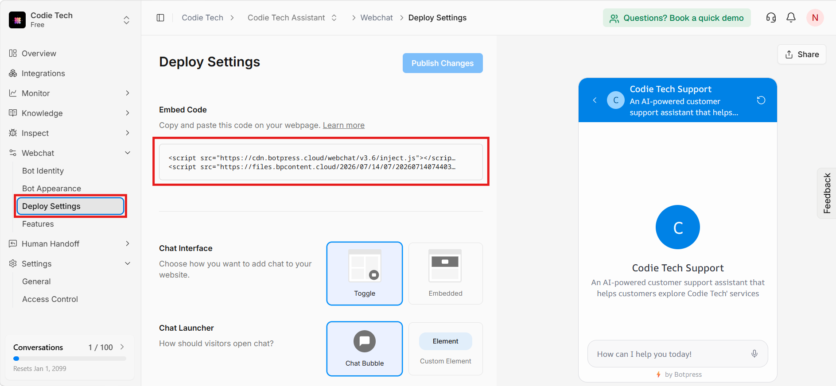
Task: Click the Integrations puzzle icon
Action: (x=13, y=73)
